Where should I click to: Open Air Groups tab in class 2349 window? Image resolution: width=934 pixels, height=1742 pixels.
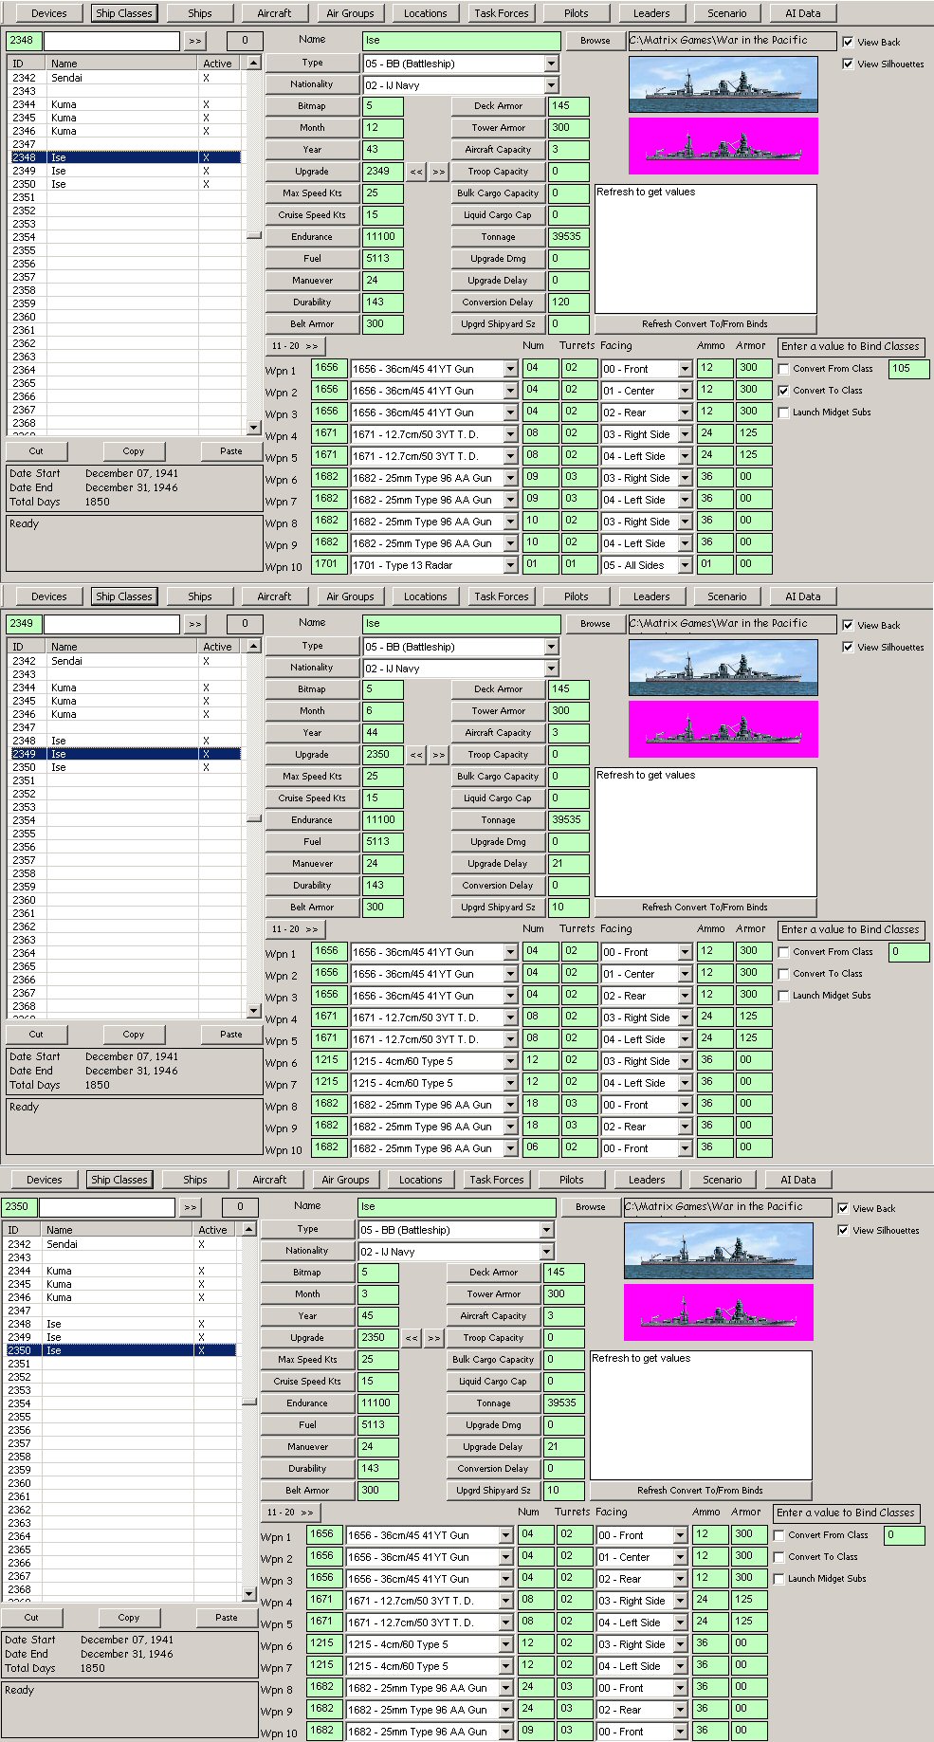click(x=350, y=596)
